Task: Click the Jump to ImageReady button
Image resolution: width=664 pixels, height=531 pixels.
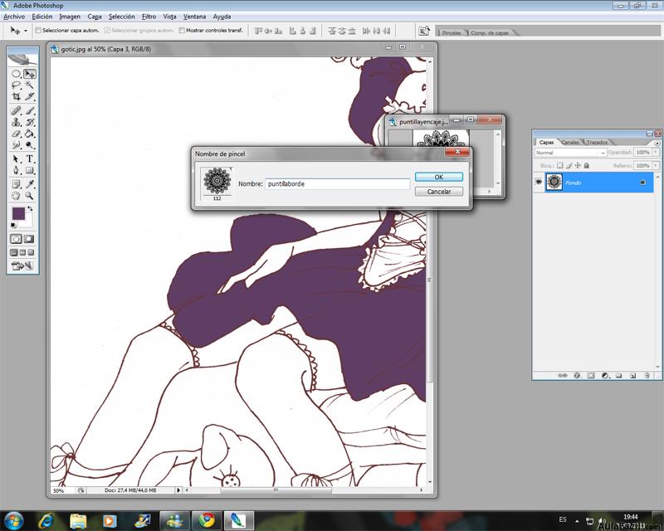Action: pos(22,266)
